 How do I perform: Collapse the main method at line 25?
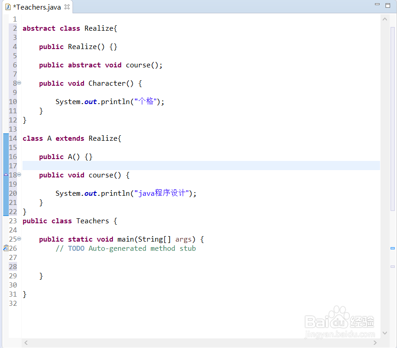pos(19,239)
